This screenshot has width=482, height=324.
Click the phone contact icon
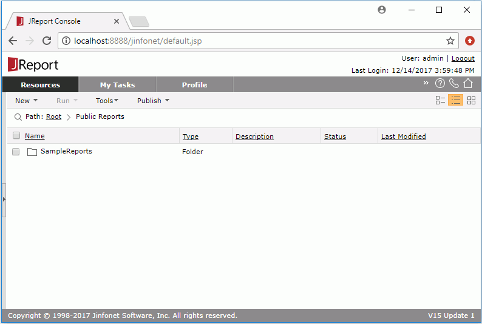coord(453,83)
